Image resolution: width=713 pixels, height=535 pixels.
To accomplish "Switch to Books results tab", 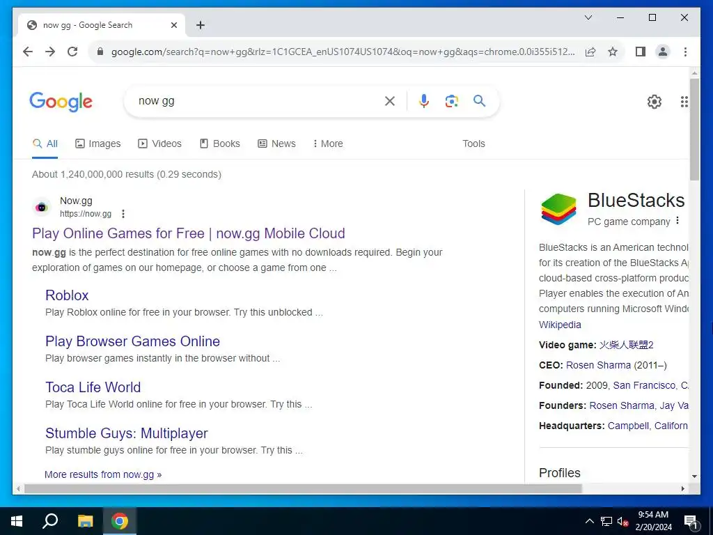I will 219,144.
